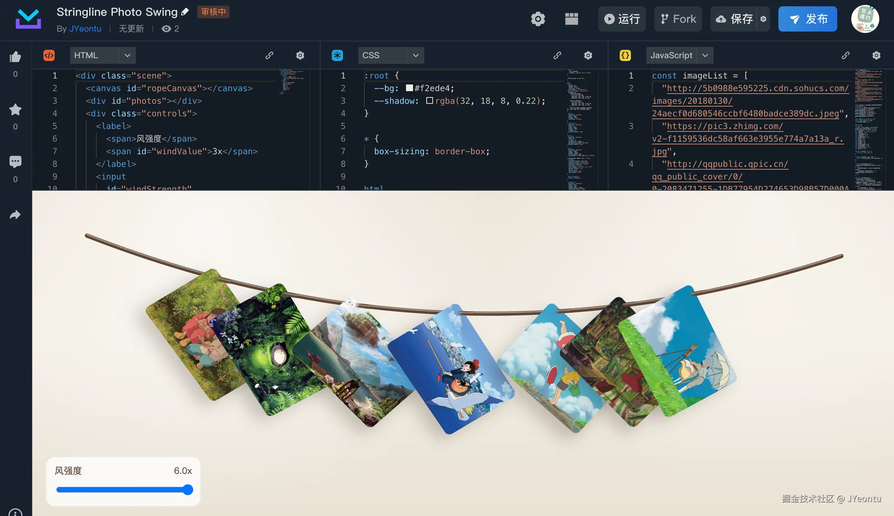Image resolution: width=894 pixels, height=516 pixels.
Task: Open JavaScript panel settings gear
Action: point(876,55)
